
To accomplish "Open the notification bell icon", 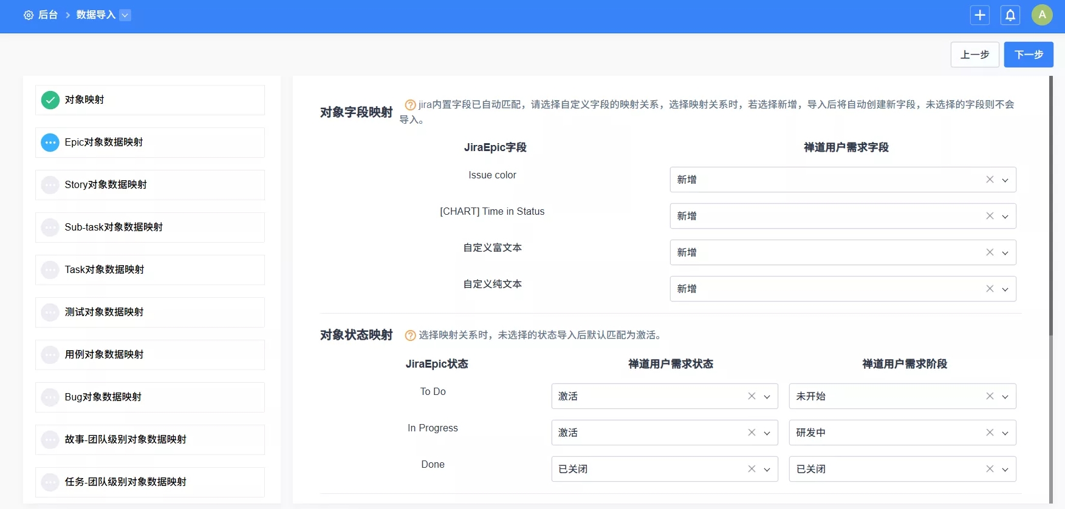I will [x=1010, y=15].
